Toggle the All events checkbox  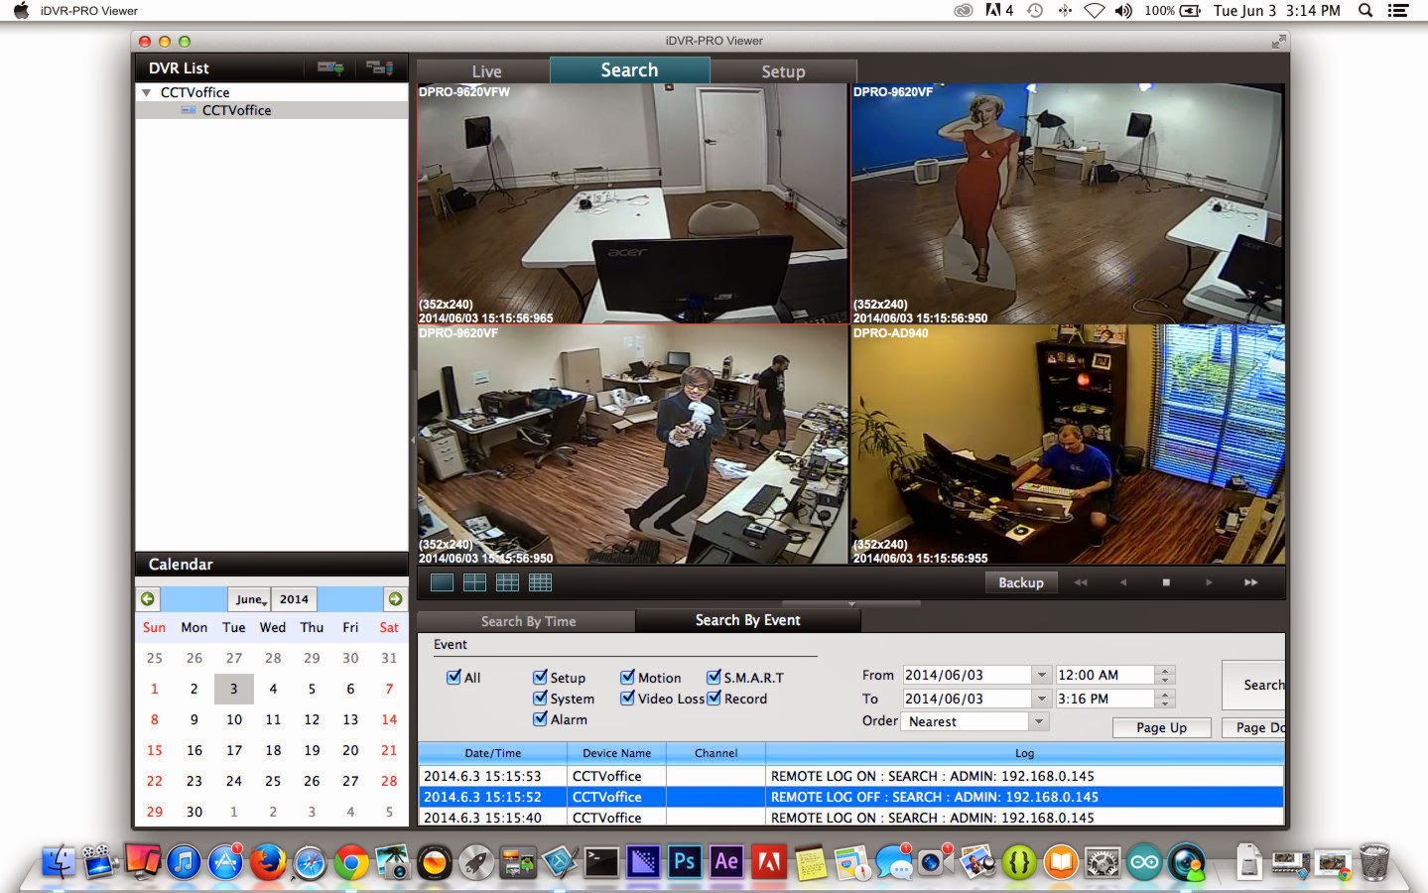pos(454,677)
